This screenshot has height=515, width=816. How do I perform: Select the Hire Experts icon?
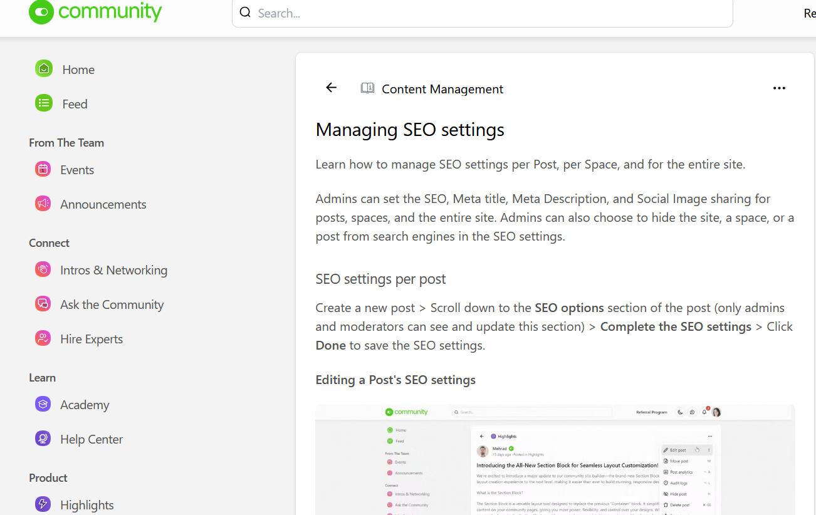click(43, 338)
